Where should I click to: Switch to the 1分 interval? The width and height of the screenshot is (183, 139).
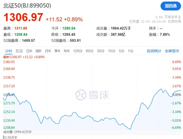[131, 51]
